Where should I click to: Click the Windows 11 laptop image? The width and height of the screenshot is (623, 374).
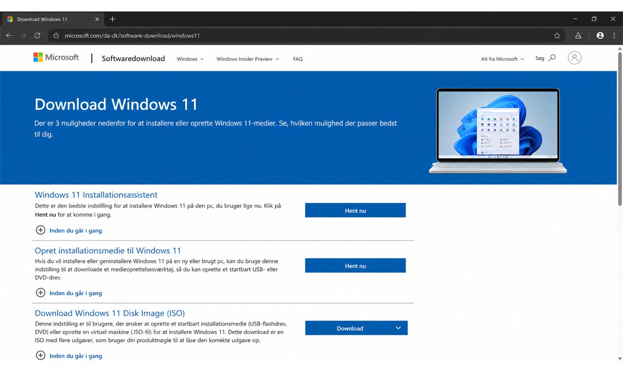(498, 130)
